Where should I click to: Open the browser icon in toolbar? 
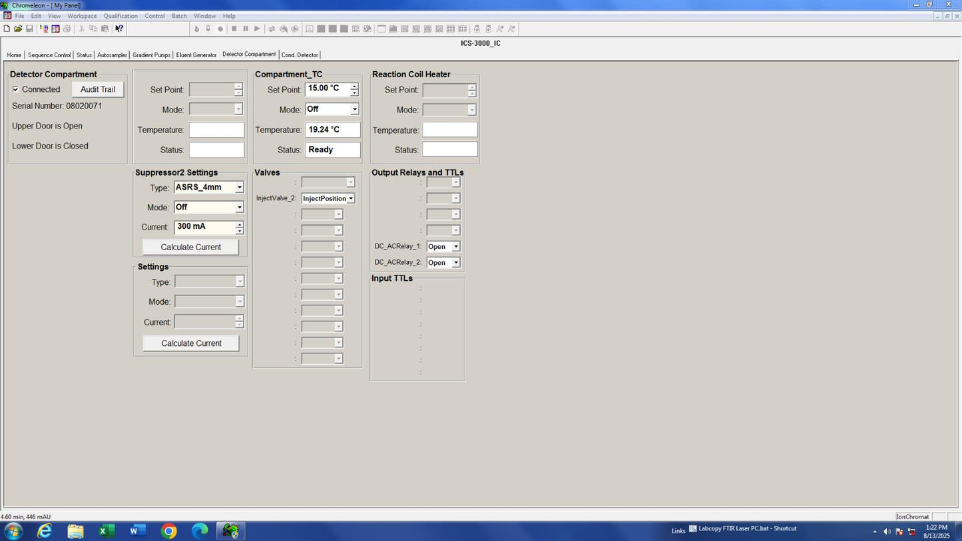tap(45, 29)
